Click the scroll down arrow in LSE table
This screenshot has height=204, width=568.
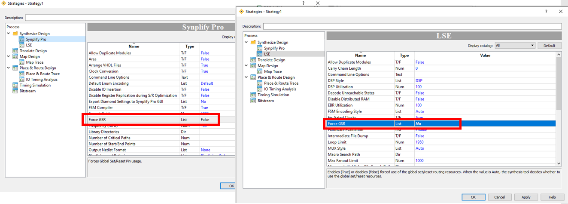559,163
